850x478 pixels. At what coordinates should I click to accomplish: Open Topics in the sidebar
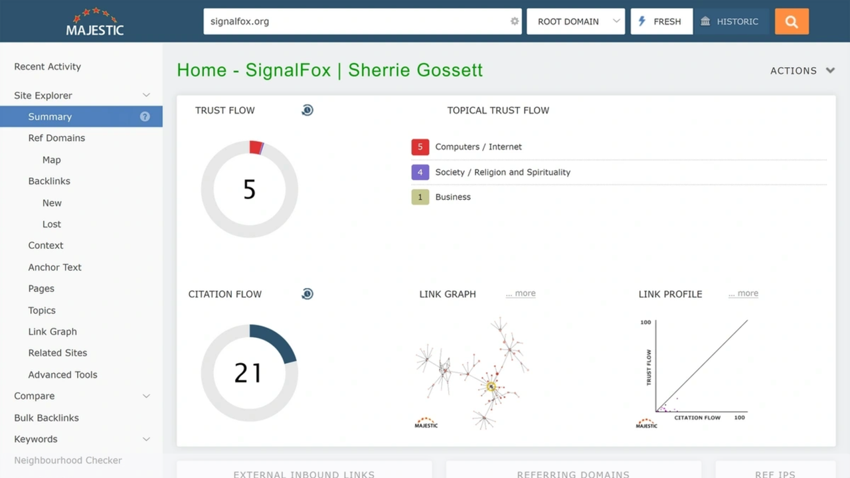[x=42, y=310]
